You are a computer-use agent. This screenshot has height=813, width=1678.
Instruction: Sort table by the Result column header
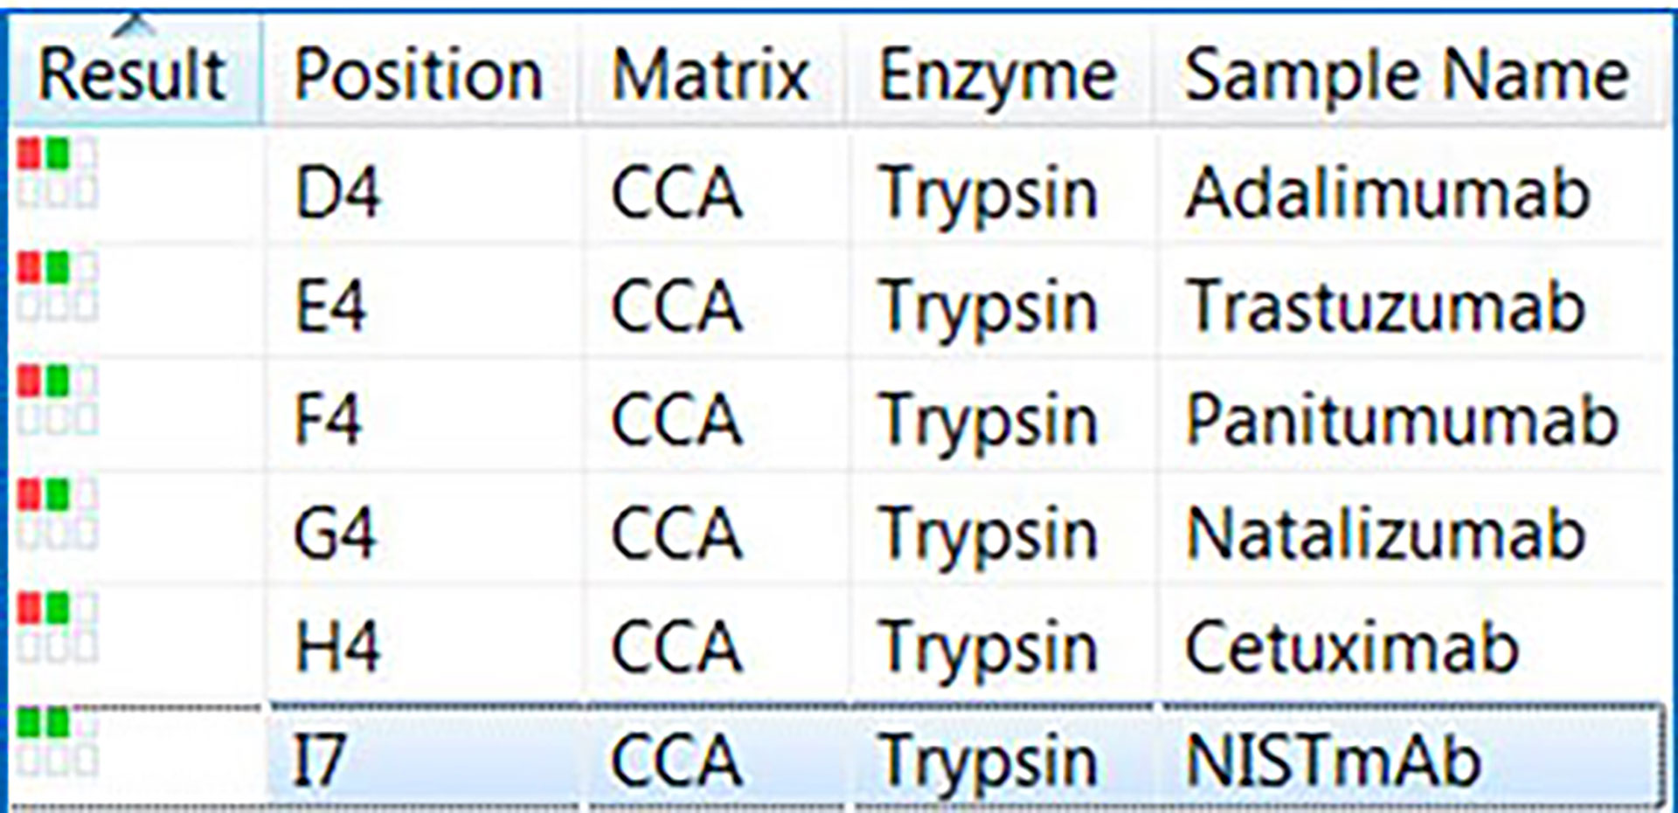pos(134,75)
